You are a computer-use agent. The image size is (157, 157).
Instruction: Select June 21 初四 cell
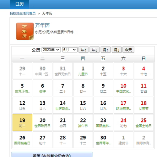(63, 122)
